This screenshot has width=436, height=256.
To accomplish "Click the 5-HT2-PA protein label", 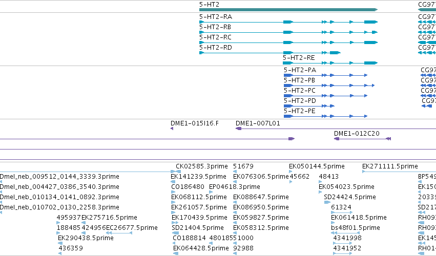I will [x=300, y=70].
